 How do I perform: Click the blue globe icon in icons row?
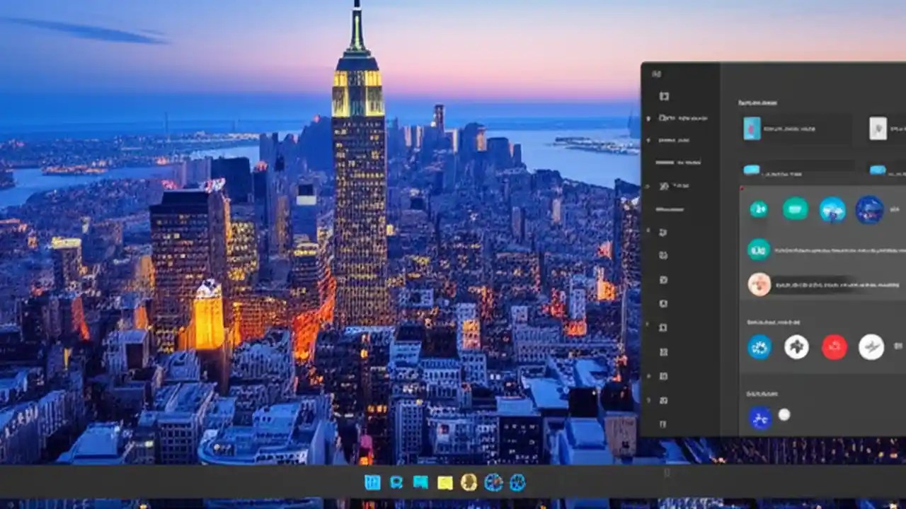tap(832, 210)
